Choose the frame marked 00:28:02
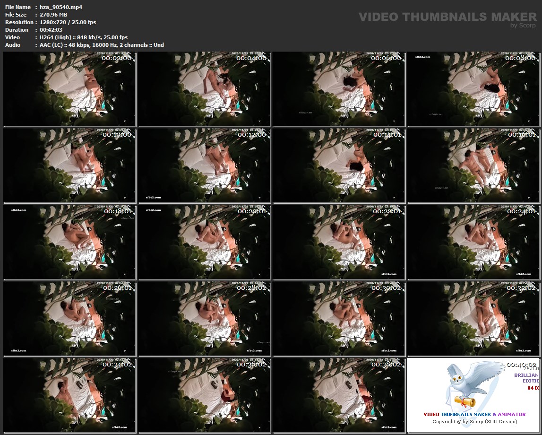This screenshot has width=542, height=435. pyautogui.click(x=204, y=319)
